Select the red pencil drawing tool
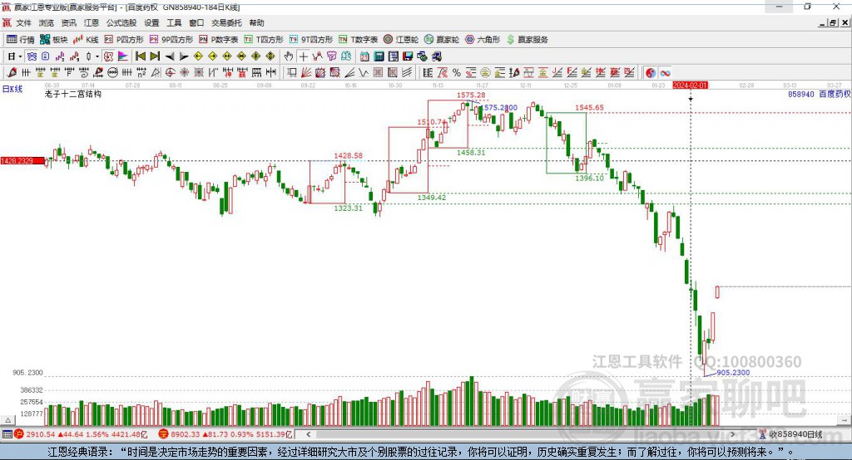 tap(12, 73)
